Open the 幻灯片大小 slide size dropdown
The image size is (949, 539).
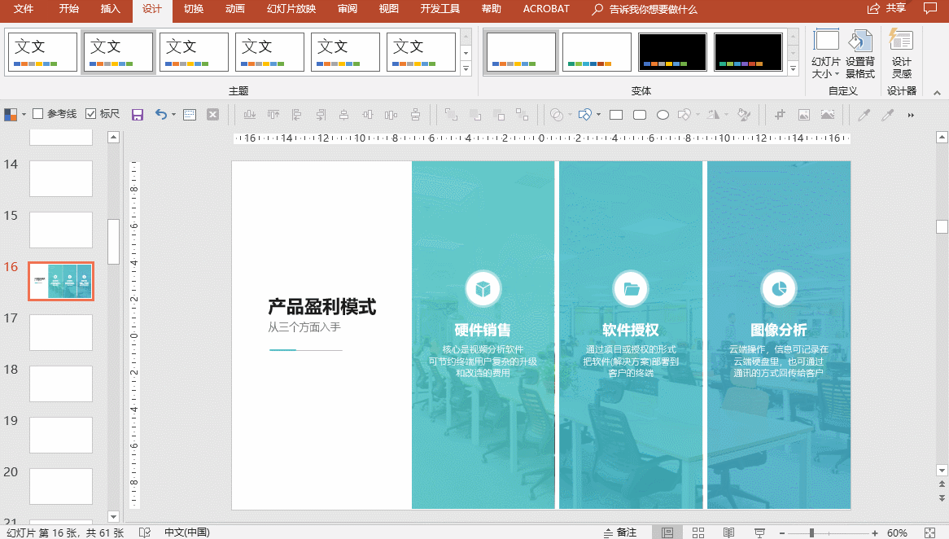[826, 55]
